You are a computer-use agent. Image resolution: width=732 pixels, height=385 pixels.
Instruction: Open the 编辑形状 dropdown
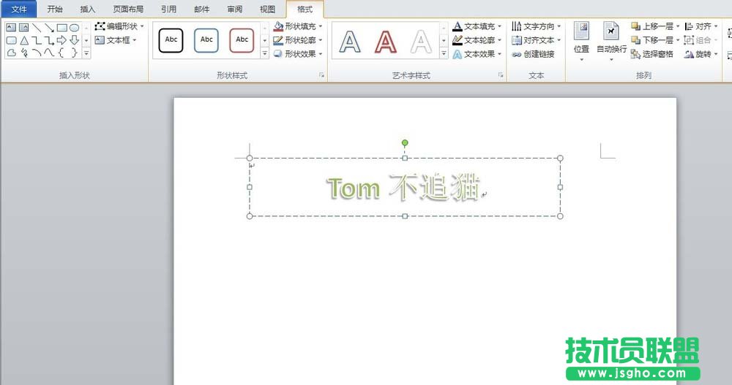pos(119,26)
